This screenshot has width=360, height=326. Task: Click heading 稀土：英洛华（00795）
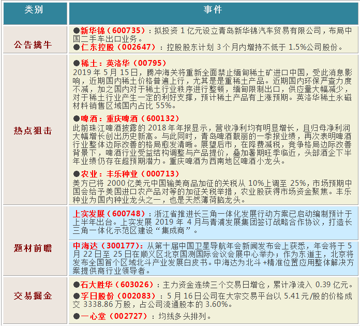123,63
